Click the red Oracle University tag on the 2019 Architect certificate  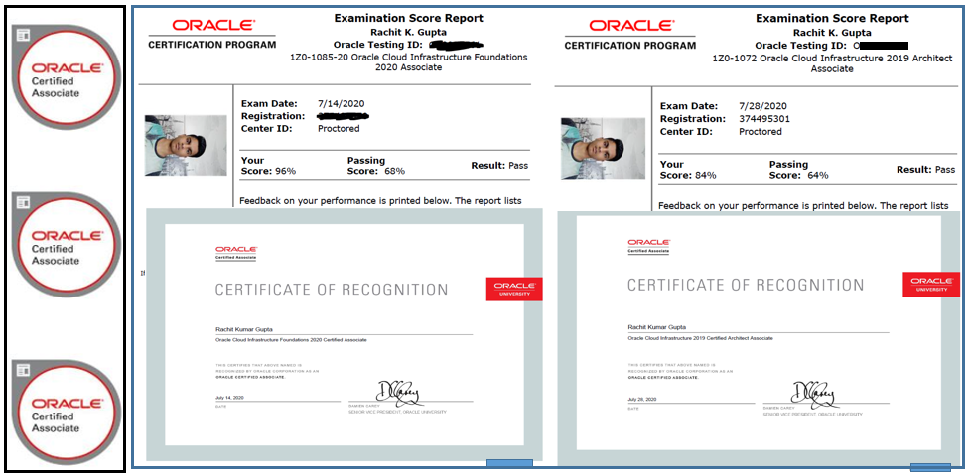pos(931,285)
